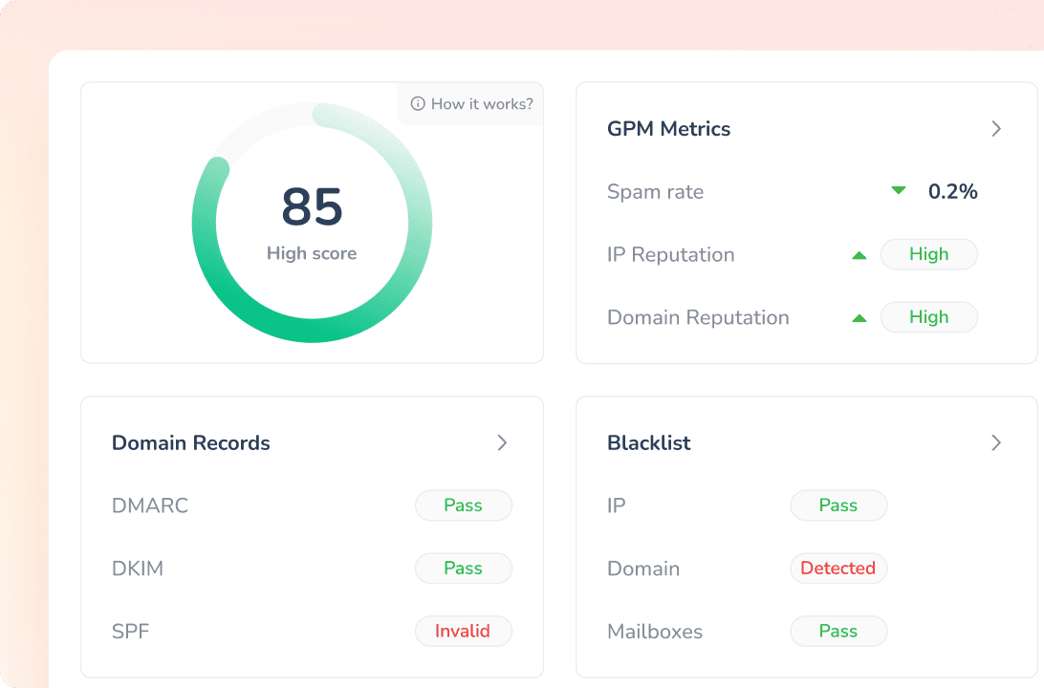
Task: Click the IP Reputation High badge
Action: [929, 254]
